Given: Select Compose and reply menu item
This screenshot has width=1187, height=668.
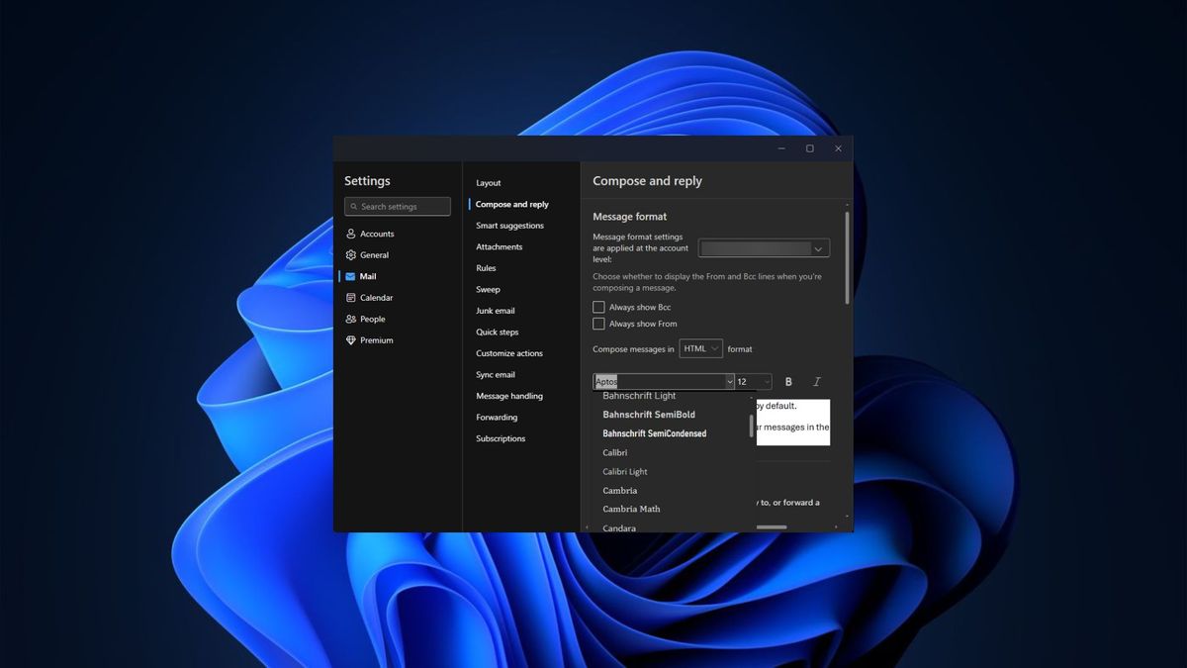Looking at the screenshot, I should tap(512, 205).
